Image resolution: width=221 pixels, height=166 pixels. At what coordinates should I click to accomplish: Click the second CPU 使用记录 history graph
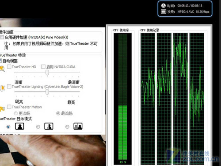click(164, 99)
